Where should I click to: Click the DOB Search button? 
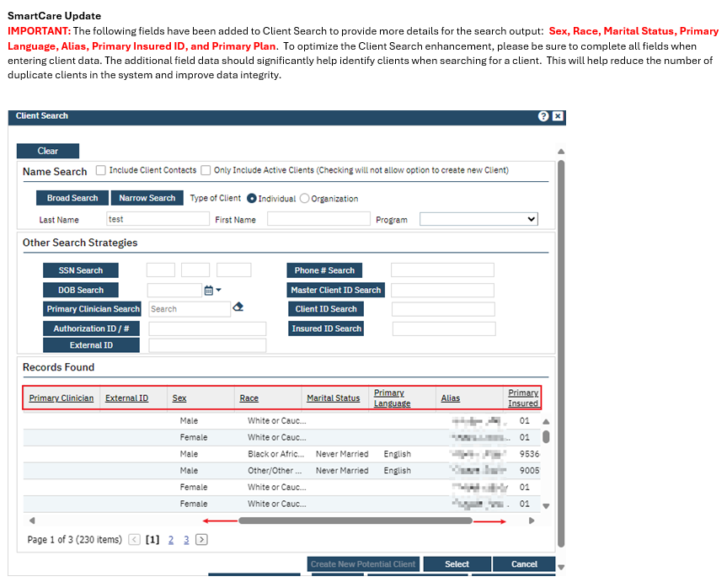(81, 290)
